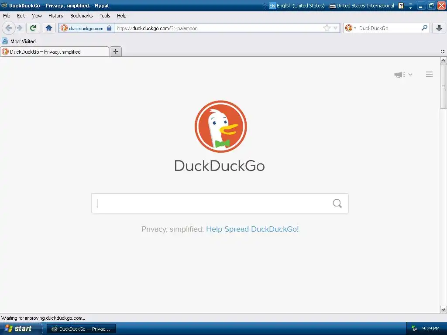
Task: Click the address bar URL field
Action: [218, 28]
